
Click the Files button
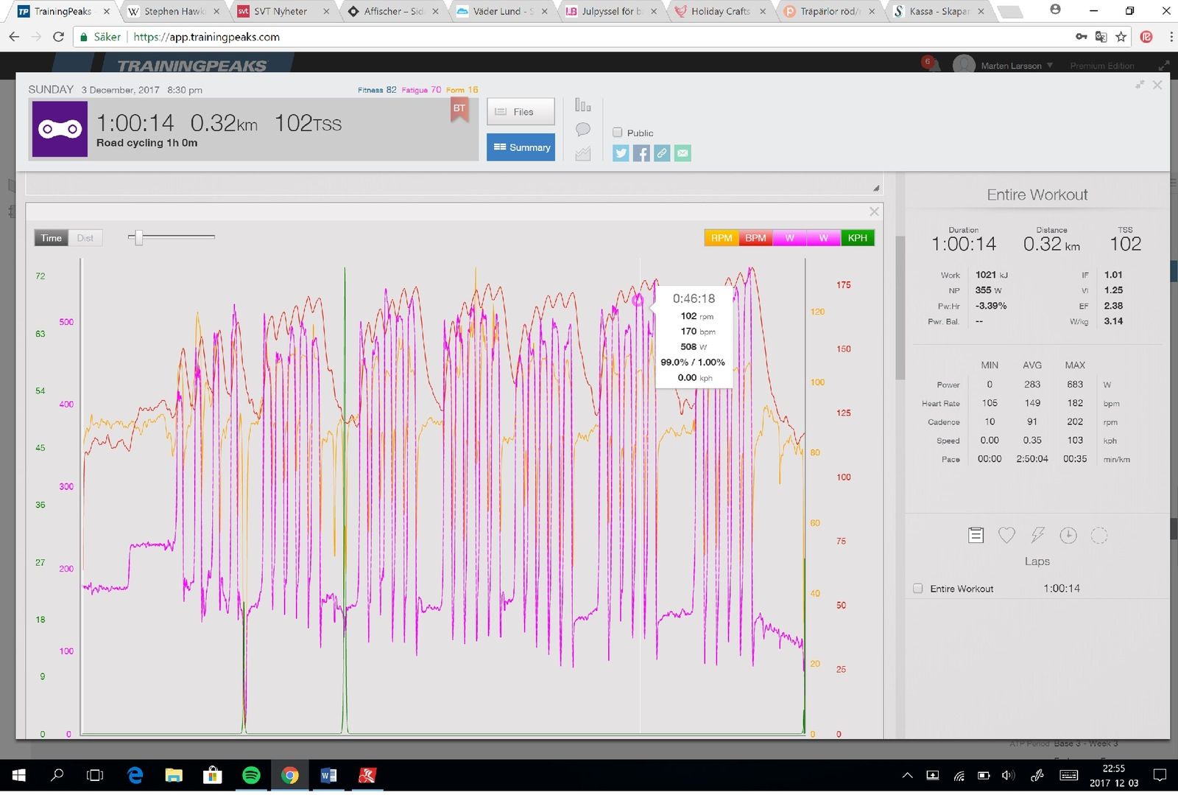521,112
